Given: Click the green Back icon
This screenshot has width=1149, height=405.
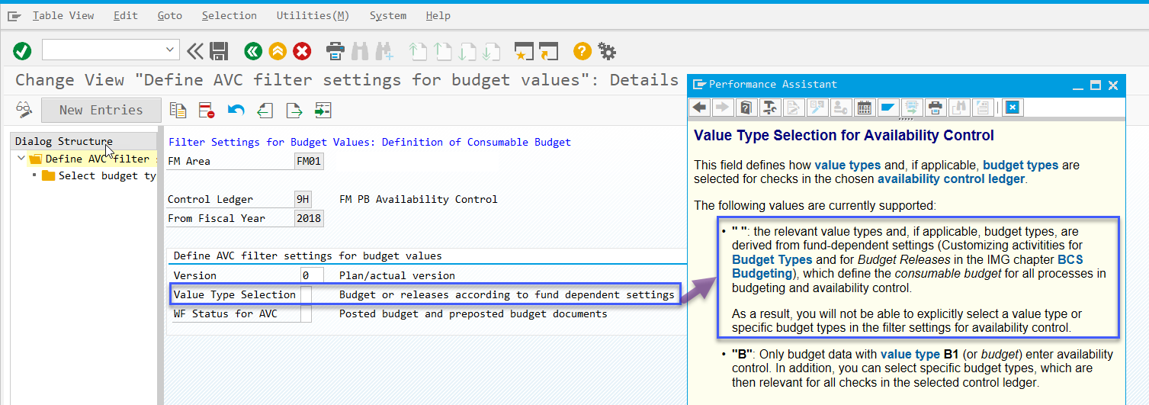Looking at the screenshot, I should [x=253, y=51].
